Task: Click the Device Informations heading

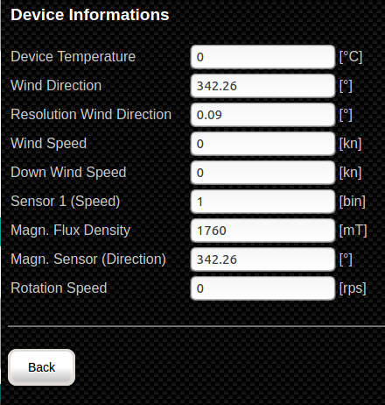Action: click(x=90, y=15)
